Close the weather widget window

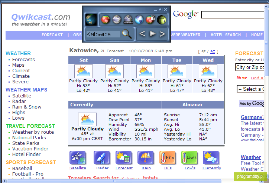[166, 9]
